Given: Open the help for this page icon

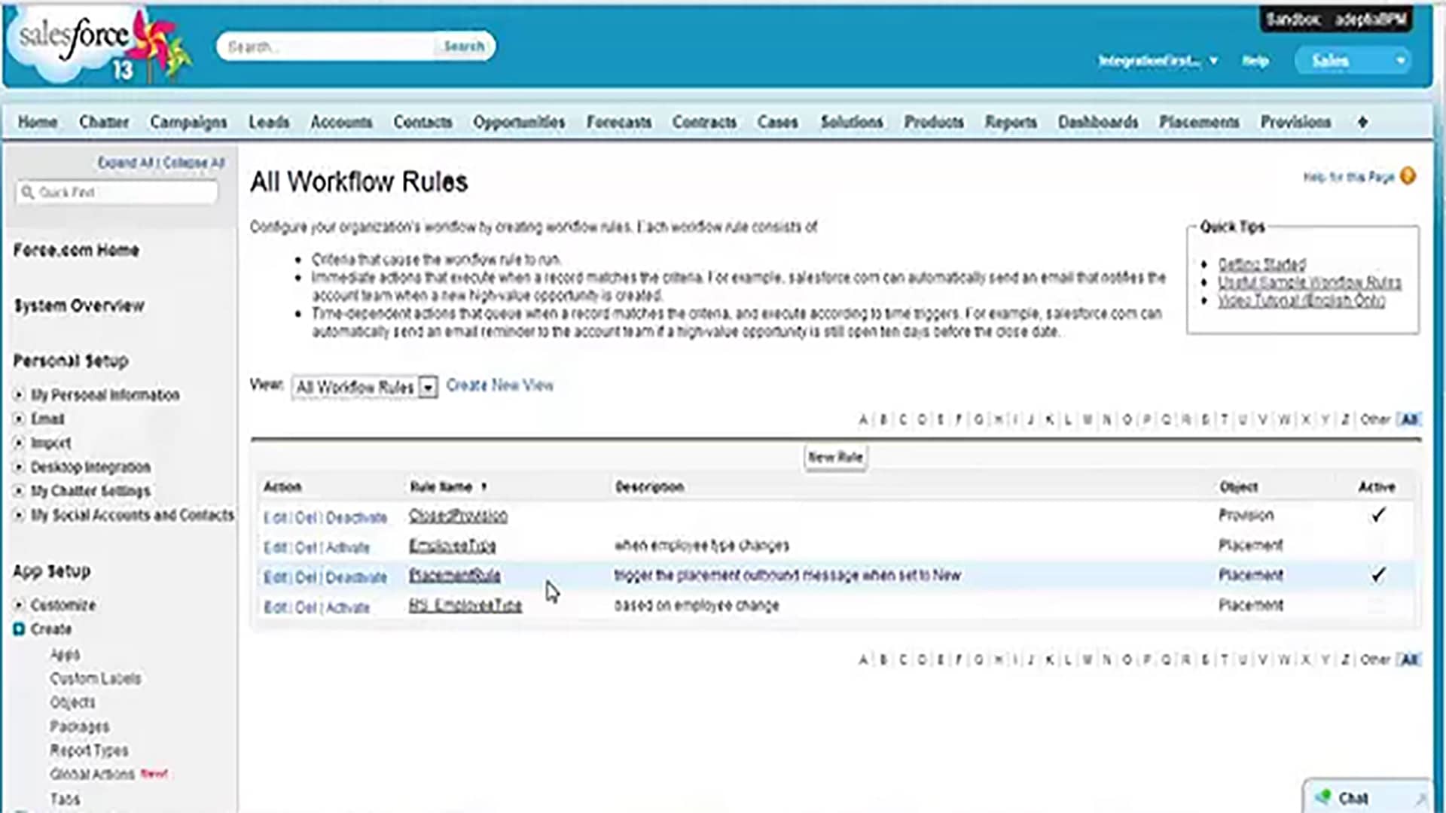Looking at the screenshot, I should coord(1408,176).
